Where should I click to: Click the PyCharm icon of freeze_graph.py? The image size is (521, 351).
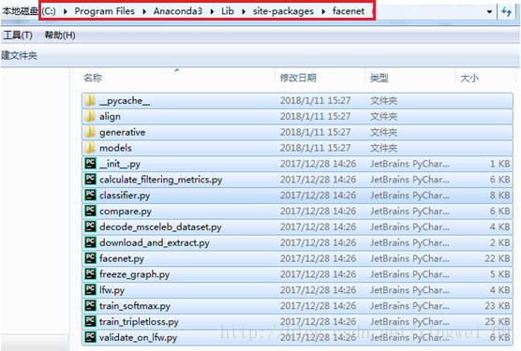click(90, 273)
